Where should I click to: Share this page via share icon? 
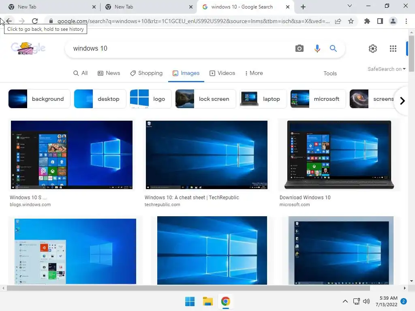tap(338, 21)
